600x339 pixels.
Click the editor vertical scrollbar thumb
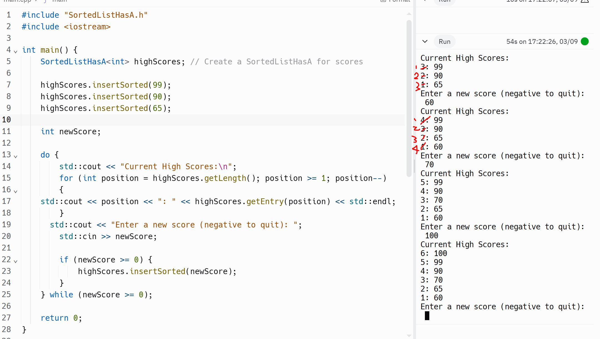409,97
